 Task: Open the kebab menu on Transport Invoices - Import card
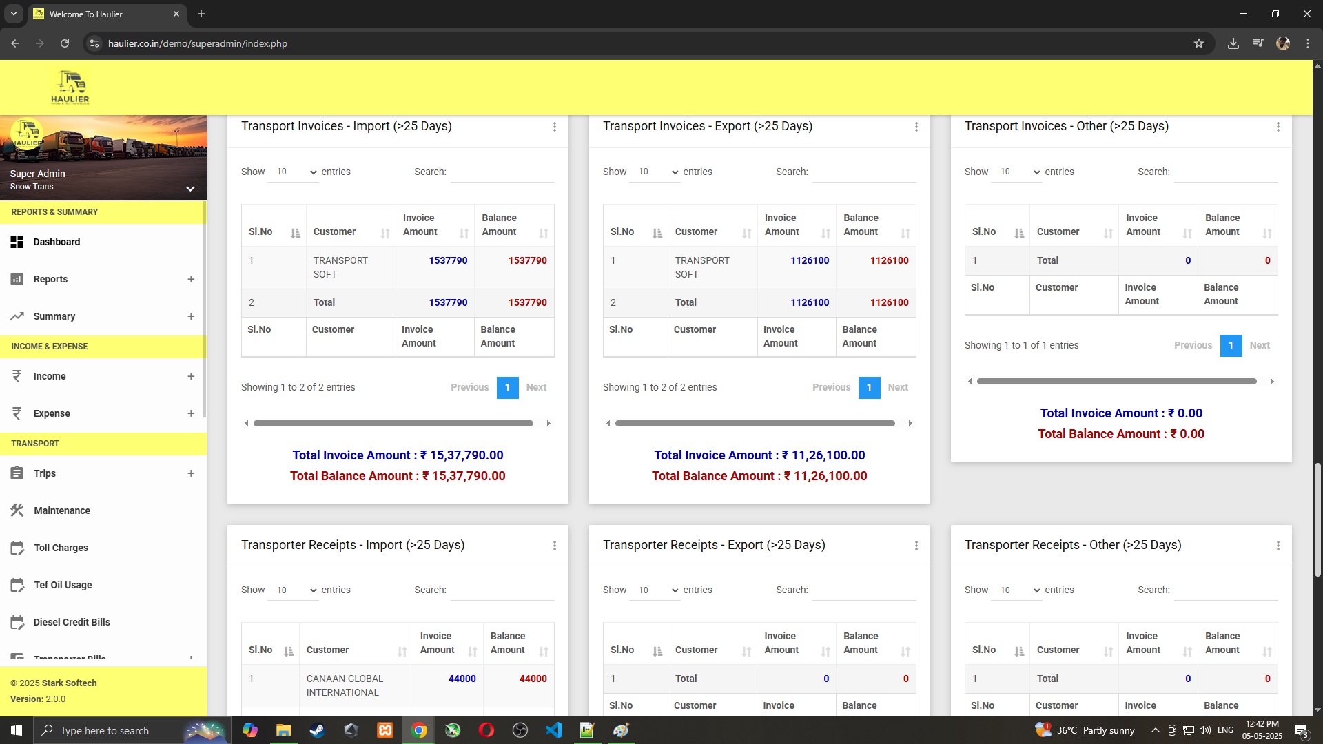pos(555,127)
